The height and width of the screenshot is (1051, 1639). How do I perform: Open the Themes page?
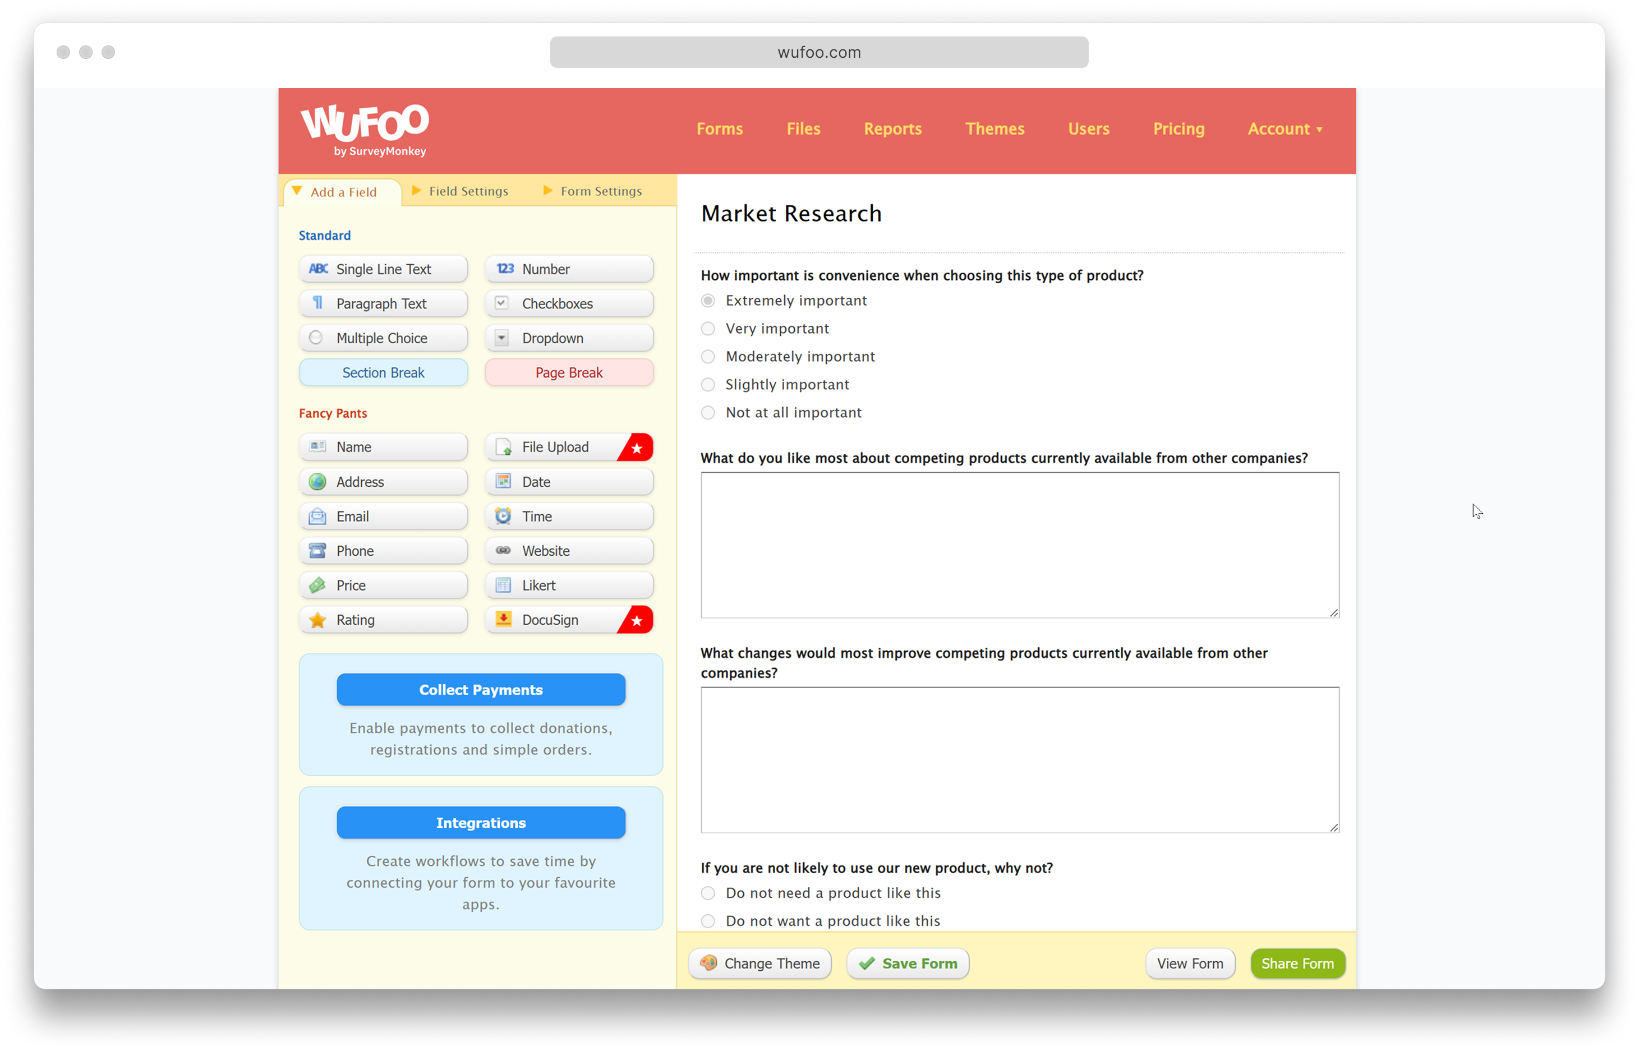[x=995, y=129]
